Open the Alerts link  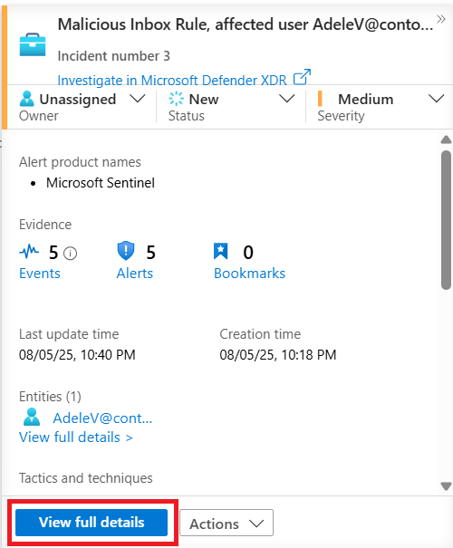135,274
